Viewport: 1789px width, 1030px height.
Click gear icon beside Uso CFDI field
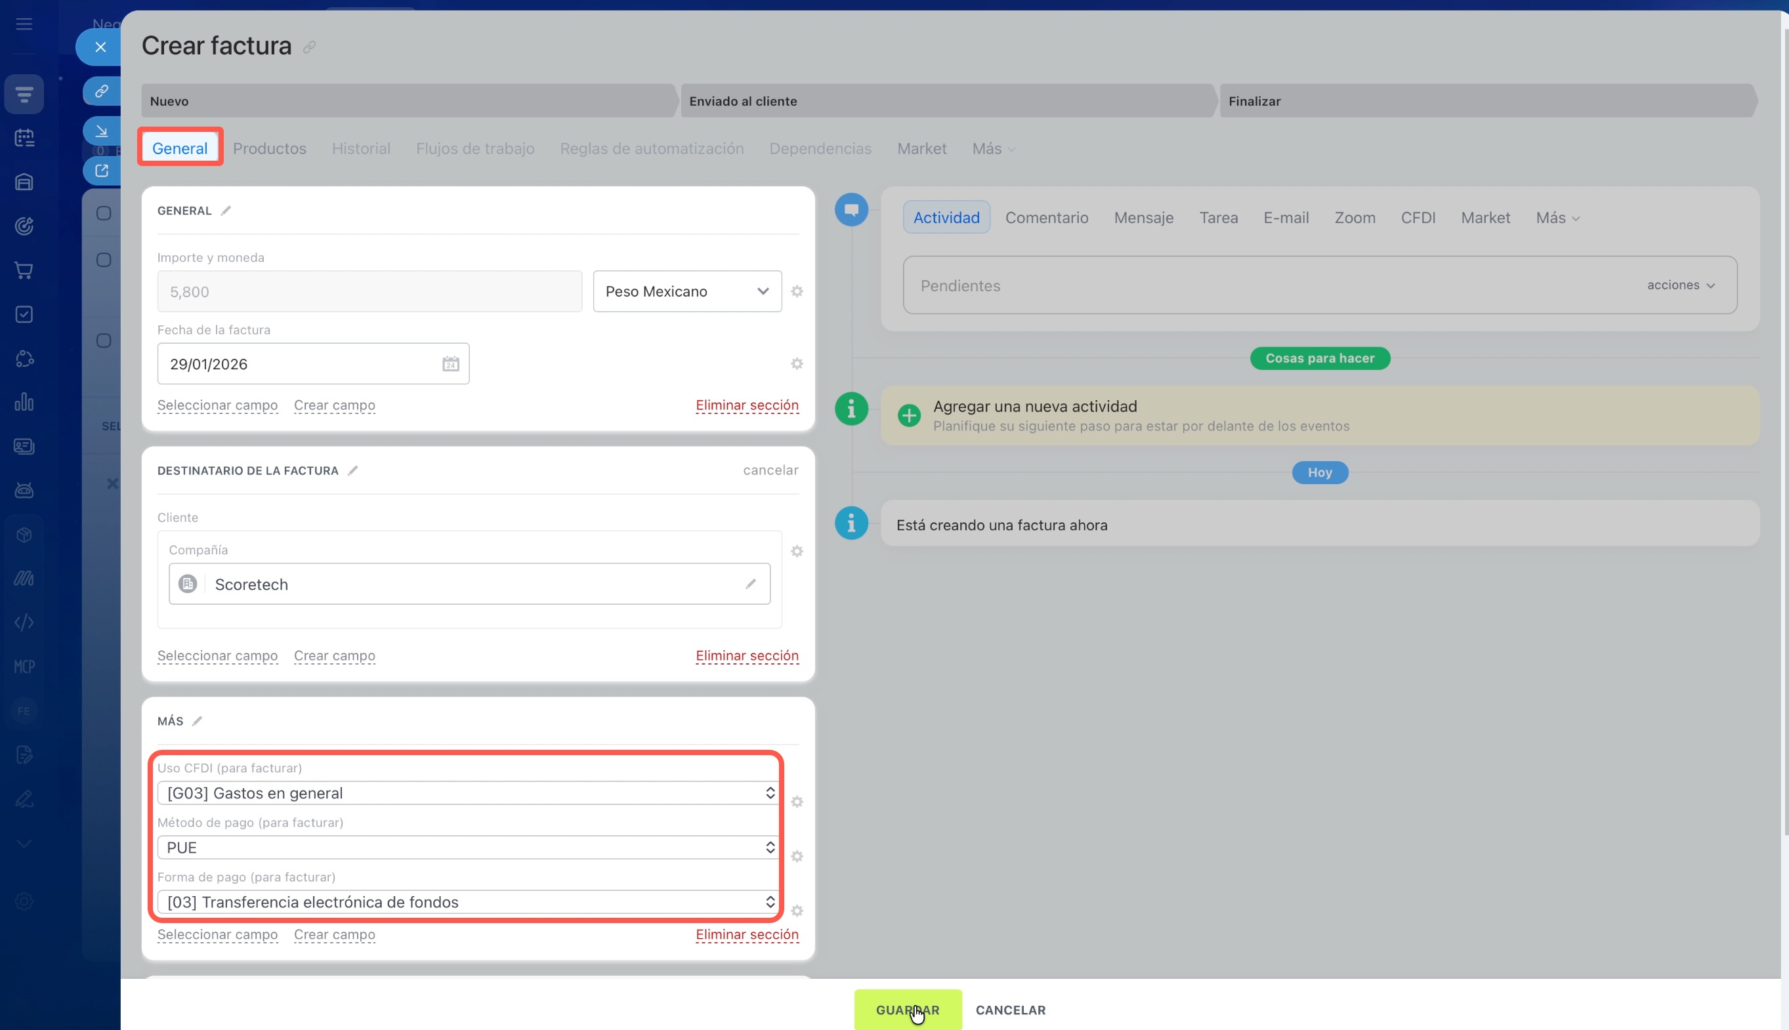point(797,802)
